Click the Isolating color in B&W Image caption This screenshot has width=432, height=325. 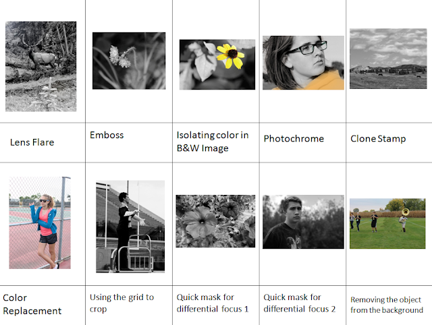click(x=213, y=142)
